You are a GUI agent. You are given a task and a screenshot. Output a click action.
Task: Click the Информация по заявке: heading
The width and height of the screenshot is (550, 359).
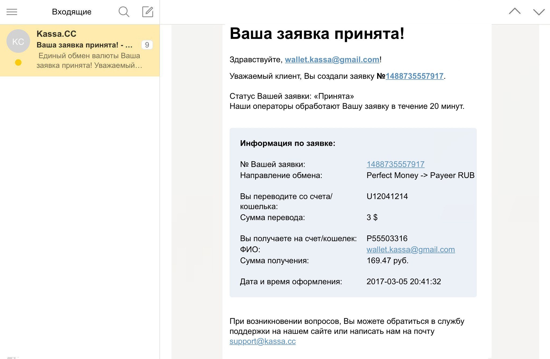(288, 143)
